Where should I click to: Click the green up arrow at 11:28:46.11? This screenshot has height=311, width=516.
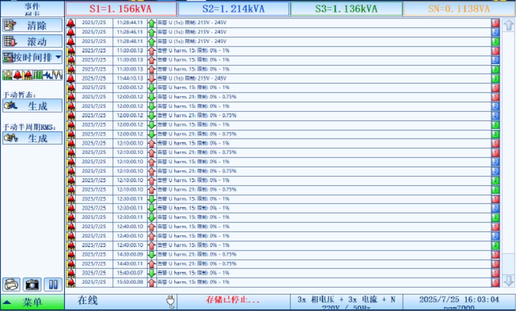(152, 32)
